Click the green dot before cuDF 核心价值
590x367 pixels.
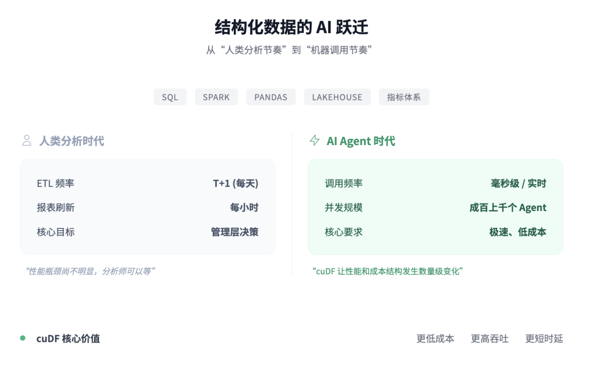[x=23, y=338]
